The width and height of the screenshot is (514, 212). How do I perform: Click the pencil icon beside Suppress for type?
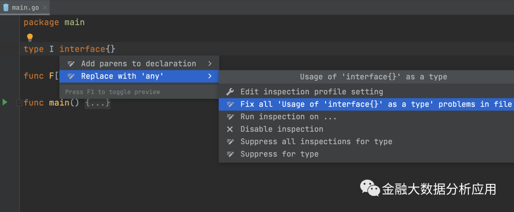pyautogui.click(x=230, y=154)
